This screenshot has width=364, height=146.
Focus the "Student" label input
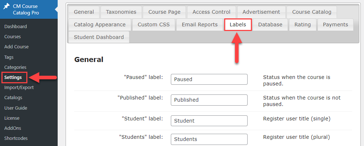[209, 121]
